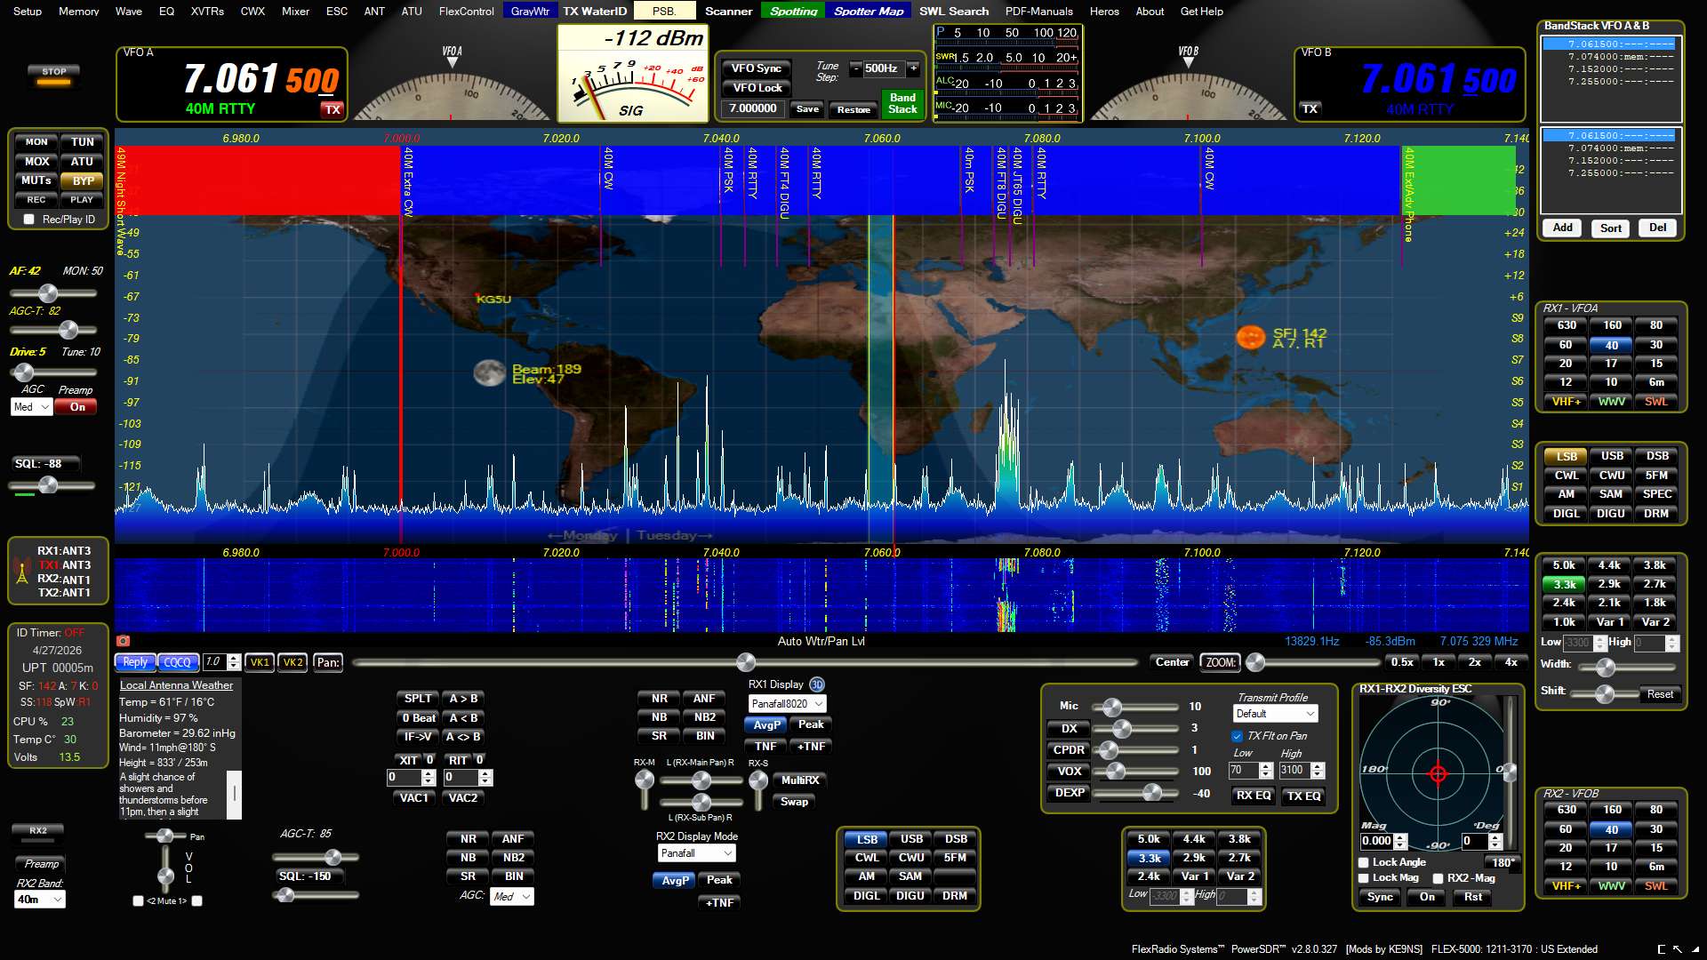
Task: Increase the TX filter High 3100 value
Action: 1318,766
